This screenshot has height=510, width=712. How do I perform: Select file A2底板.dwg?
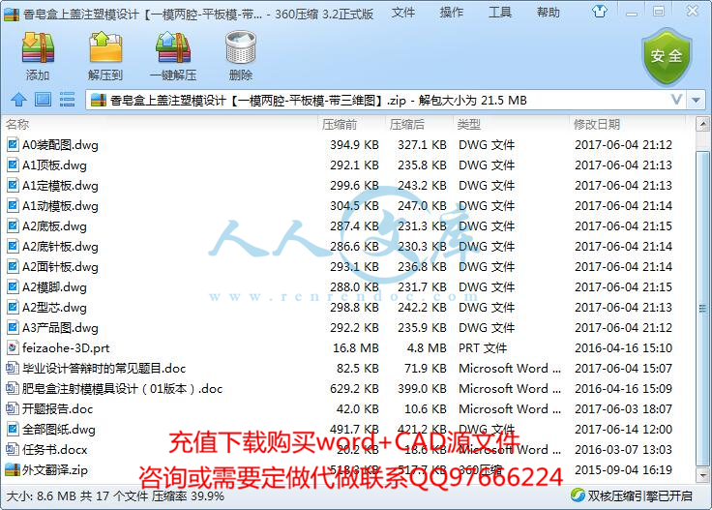pyautogui.click(x=54, y=226)
